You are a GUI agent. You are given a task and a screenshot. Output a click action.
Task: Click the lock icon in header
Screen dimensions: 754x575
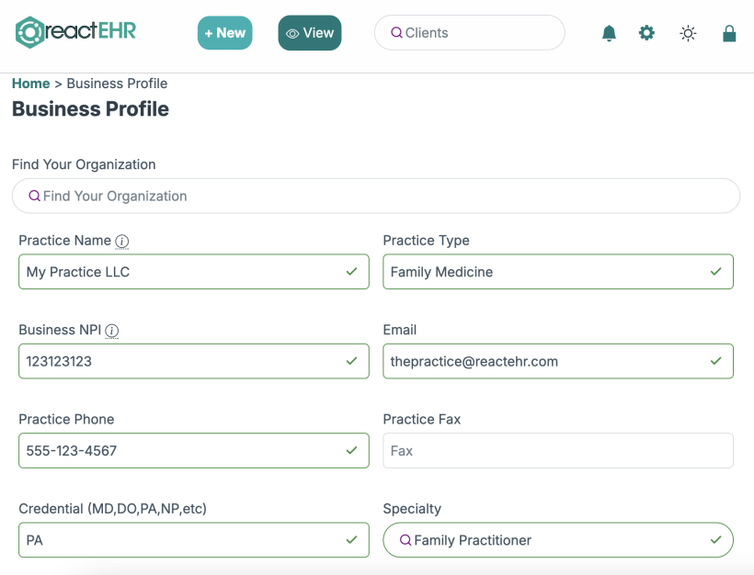(729, 33)
